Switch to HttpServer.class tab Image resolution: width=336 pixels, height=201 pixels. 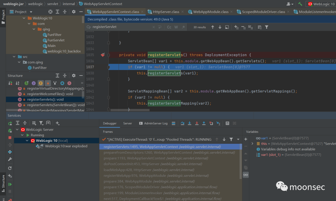coord(166,12)
